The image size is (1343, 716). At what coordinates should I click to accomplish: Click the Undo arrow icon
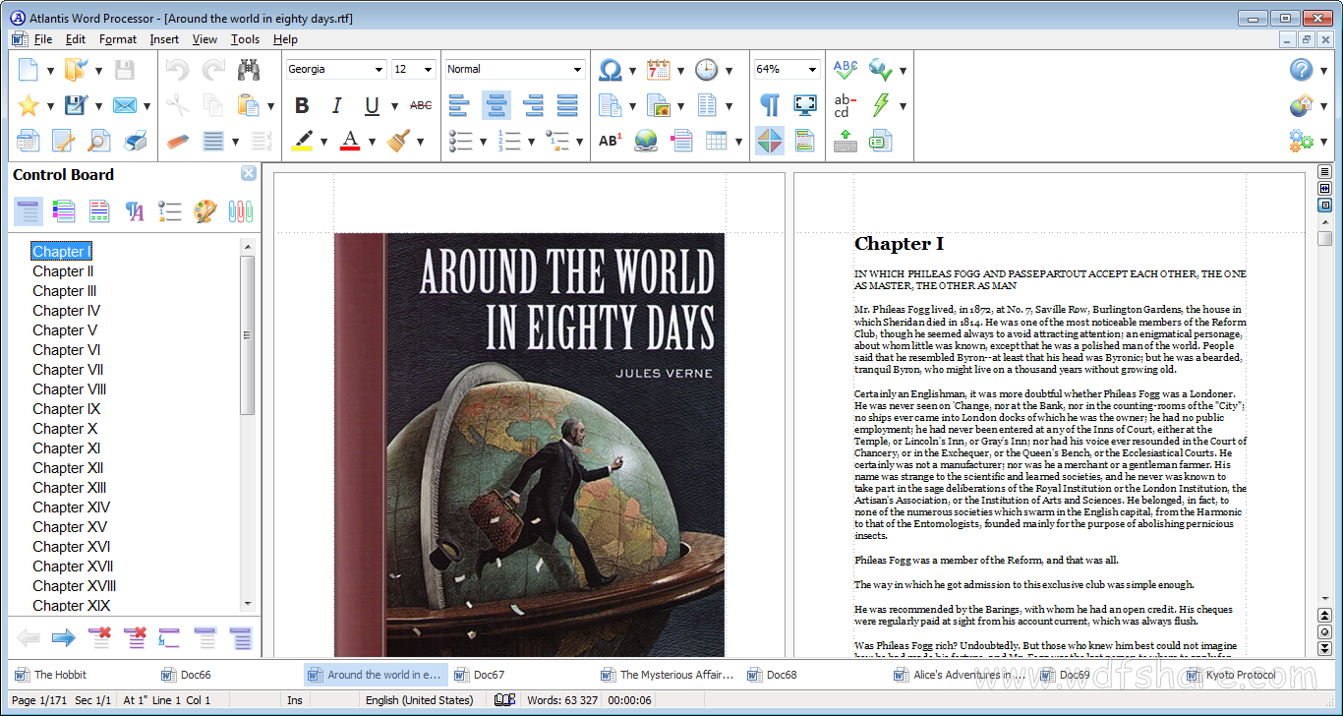(177, 70)
